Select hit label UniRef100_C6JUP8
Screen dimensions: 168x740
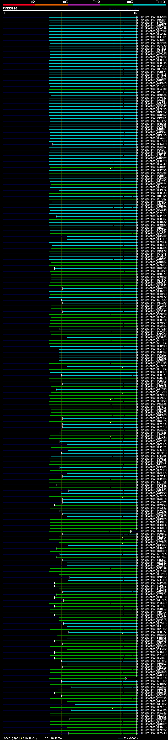coord(154,363)
